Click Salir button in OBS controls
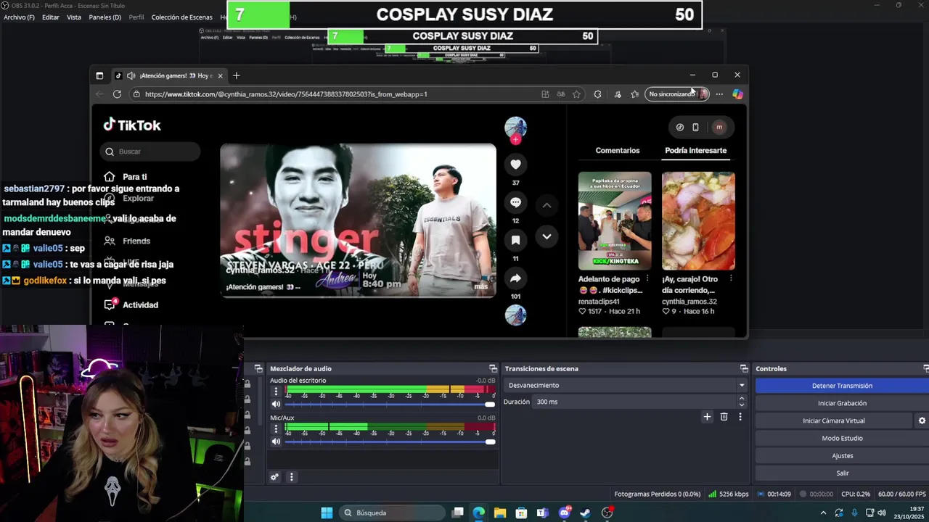Screen dimensions: 929x522 click(x=842, y=473)
